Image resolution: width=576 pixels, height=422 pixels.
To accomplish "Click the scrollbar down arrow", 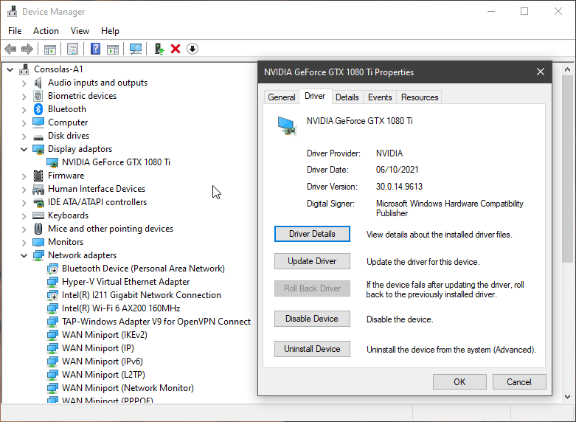I will pyautogui.click(x=568, y=397).
